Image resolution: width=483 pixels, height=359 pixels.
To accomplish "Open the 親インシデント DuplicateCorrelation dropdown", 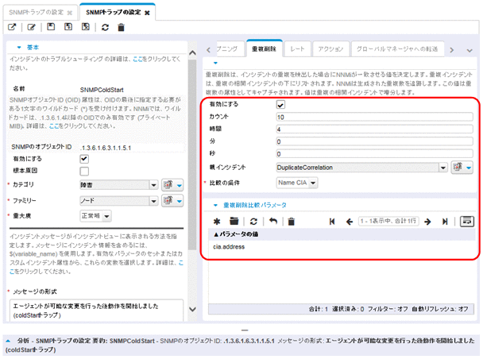I will pyautogui.click(x=442, y=168).
